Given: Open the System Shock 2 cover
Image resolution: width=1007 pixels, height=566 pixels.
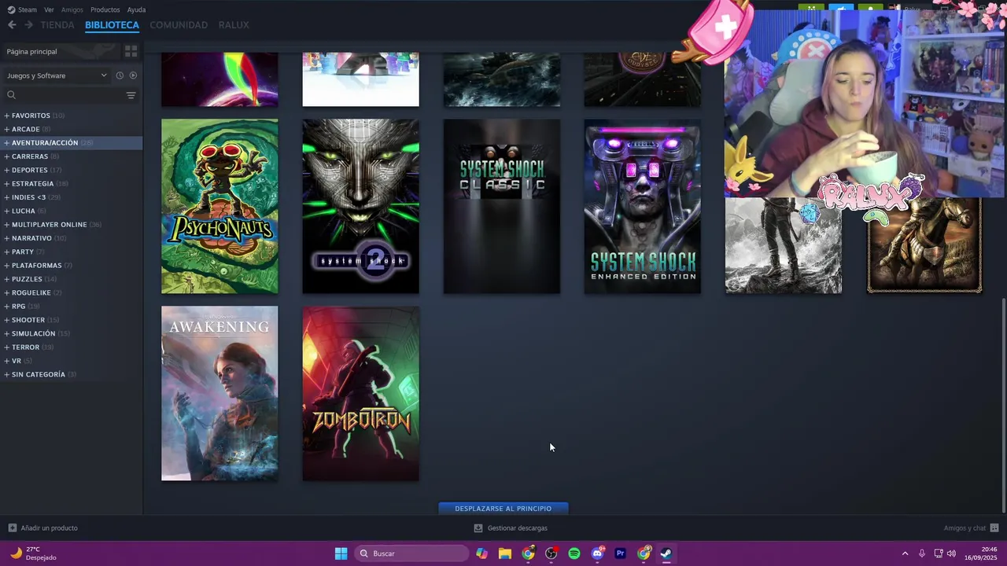Looking at the screenshot, I should tap(360, 206).
